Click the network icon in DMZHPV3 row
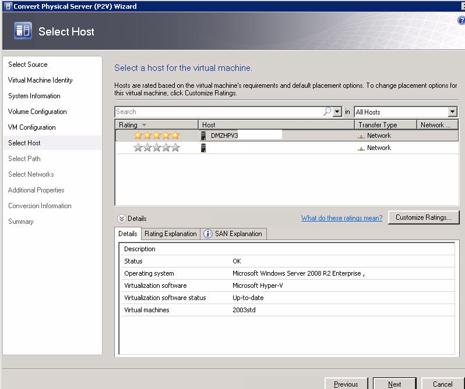The image size is (465, 389). (x=361, y=136)
